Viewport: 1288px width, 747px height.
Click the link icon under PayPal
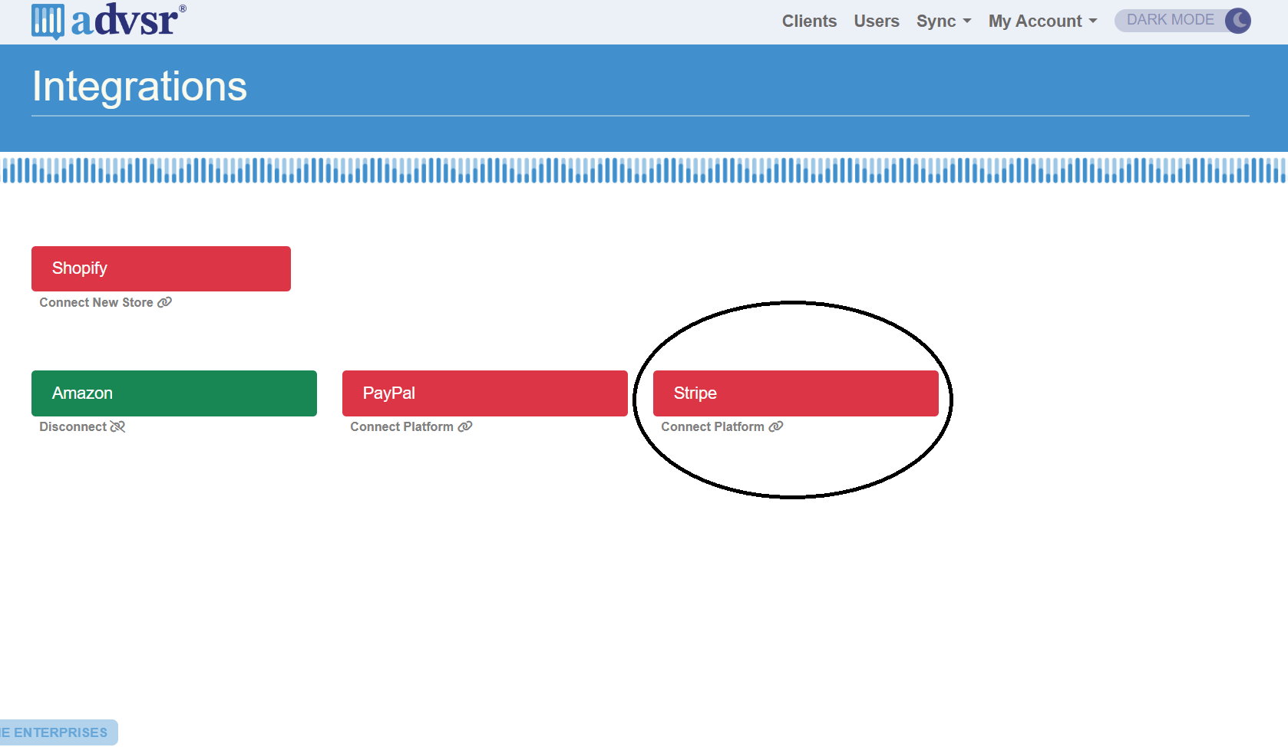click(465, 427)
